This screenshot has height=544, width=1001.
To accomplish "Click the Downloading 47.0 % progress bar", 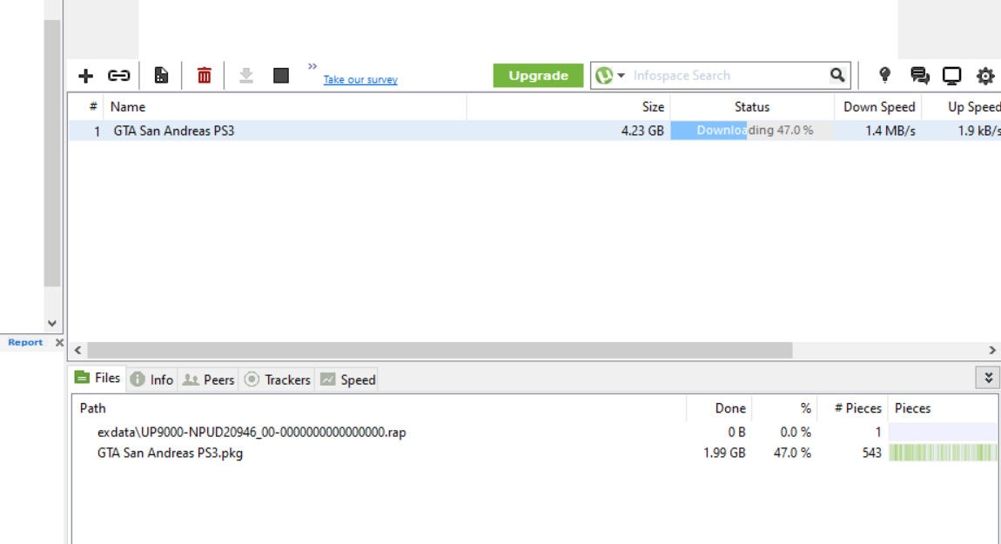I will coord(752,131).
